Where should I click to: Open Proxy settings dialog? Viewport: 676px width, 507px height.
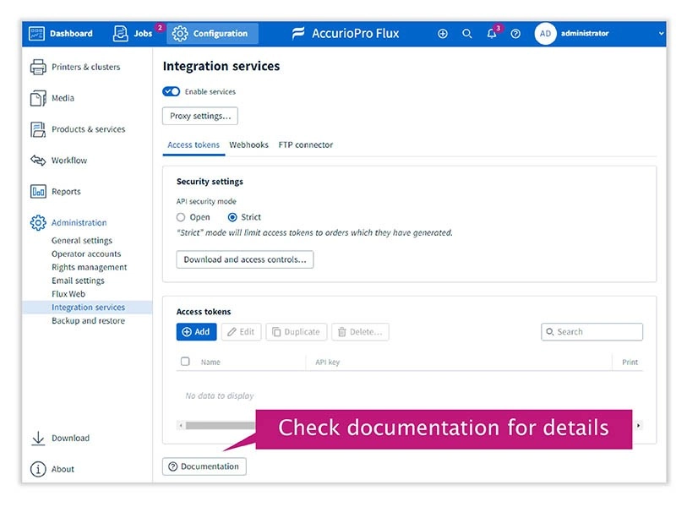pyautogui.click(x=200, y=116)
